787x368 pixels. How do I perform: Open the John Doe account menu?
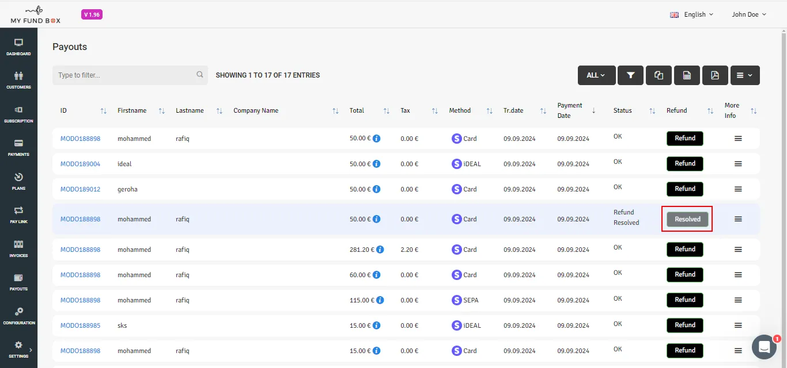coord(749,14)
